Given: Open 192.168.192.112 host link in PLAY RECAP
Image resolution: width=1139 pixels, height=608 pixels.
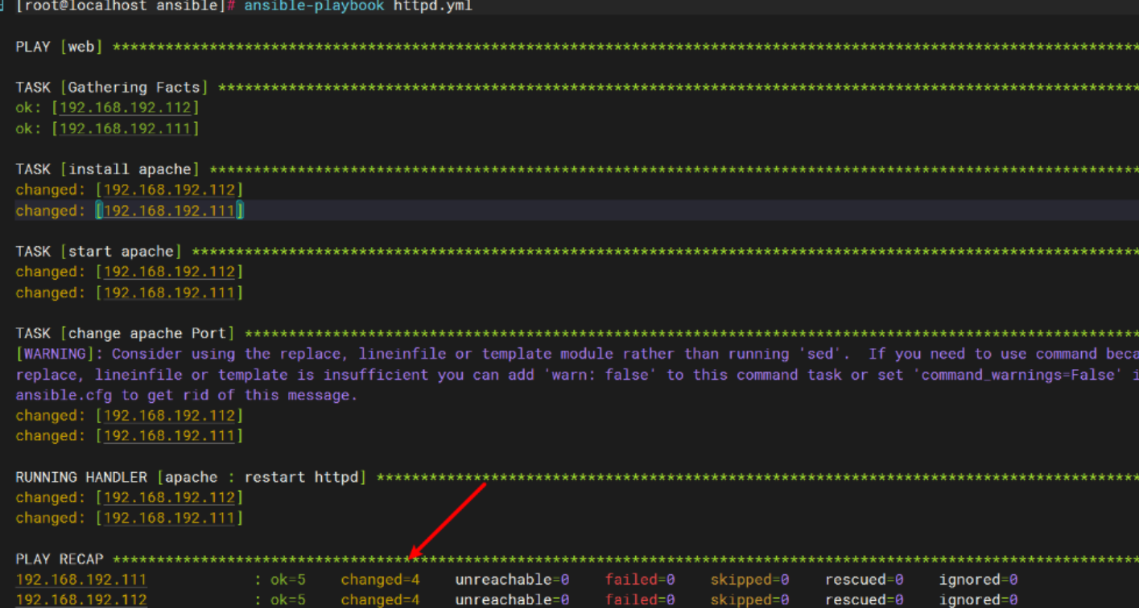Looking at the screenshot, I should (81, 600).
